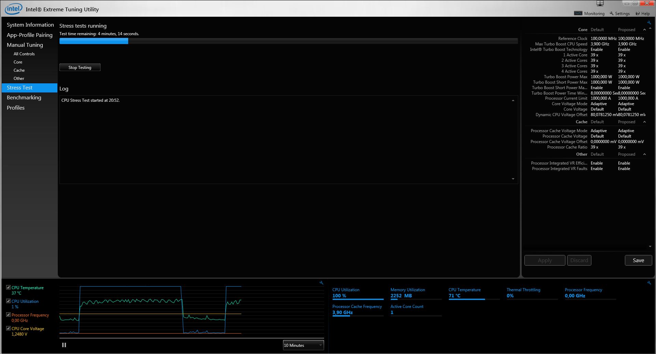Open the 10 Minutes time range dropdown

(303, 345)
